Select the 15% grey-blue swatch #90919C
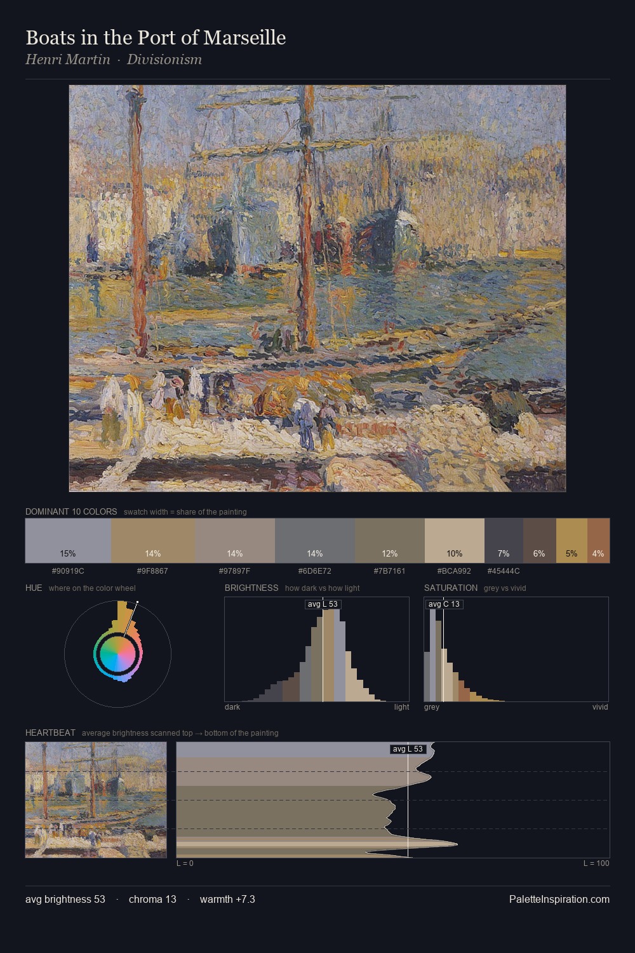This screenshot has height=953, width=635. (68, 541)
